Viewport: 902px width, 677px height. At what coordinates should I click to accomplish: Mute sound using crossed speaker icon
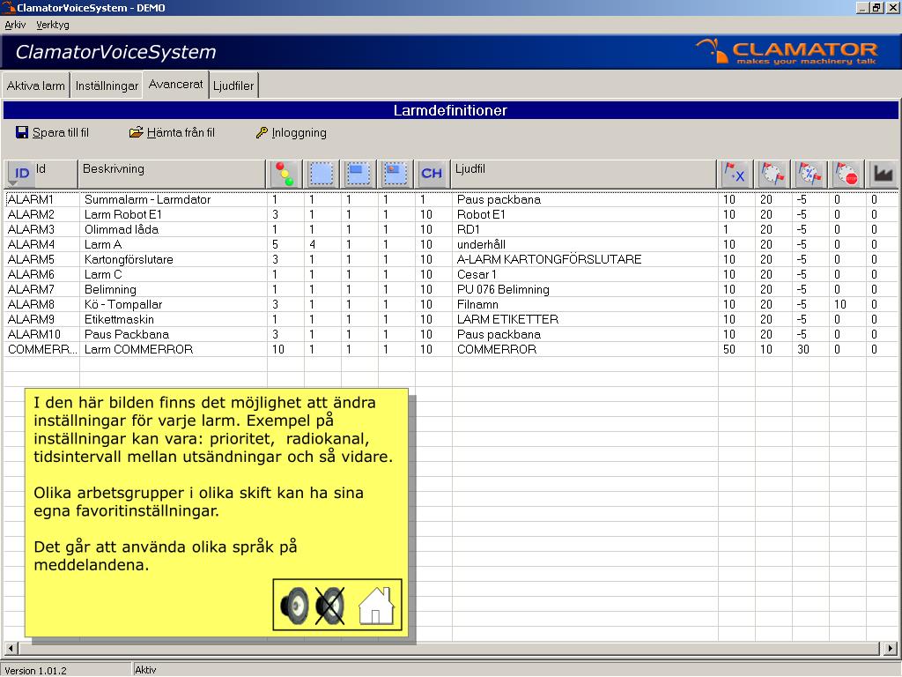pyautogui.click(x=330, y=606)
